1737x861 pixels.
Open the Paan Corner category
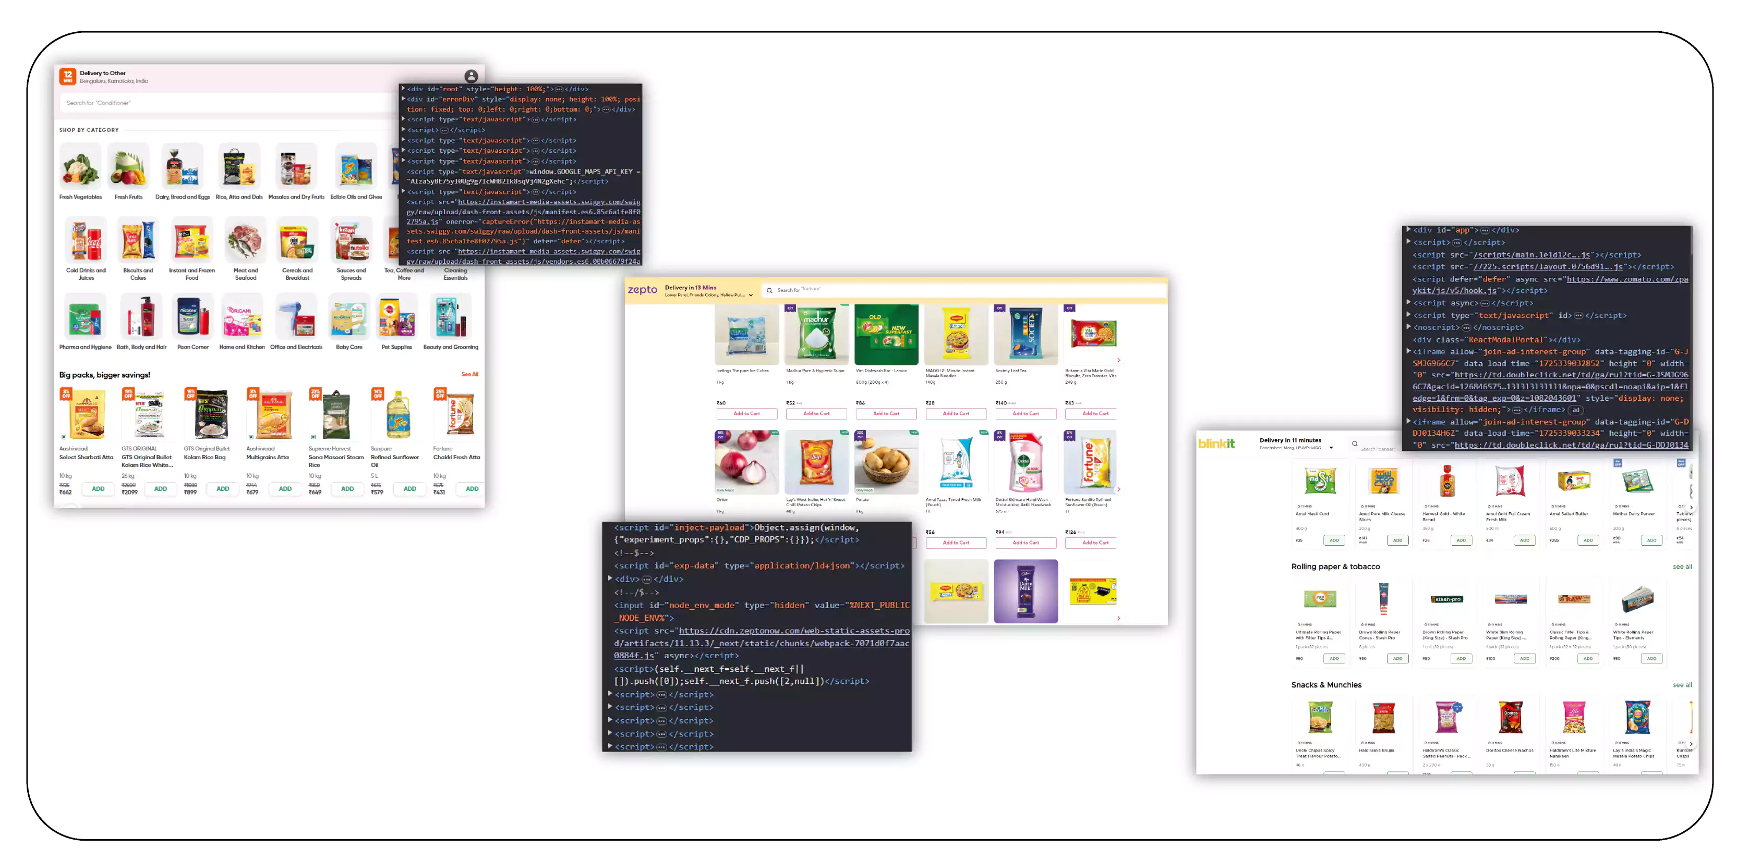click(x=193, y=323)
